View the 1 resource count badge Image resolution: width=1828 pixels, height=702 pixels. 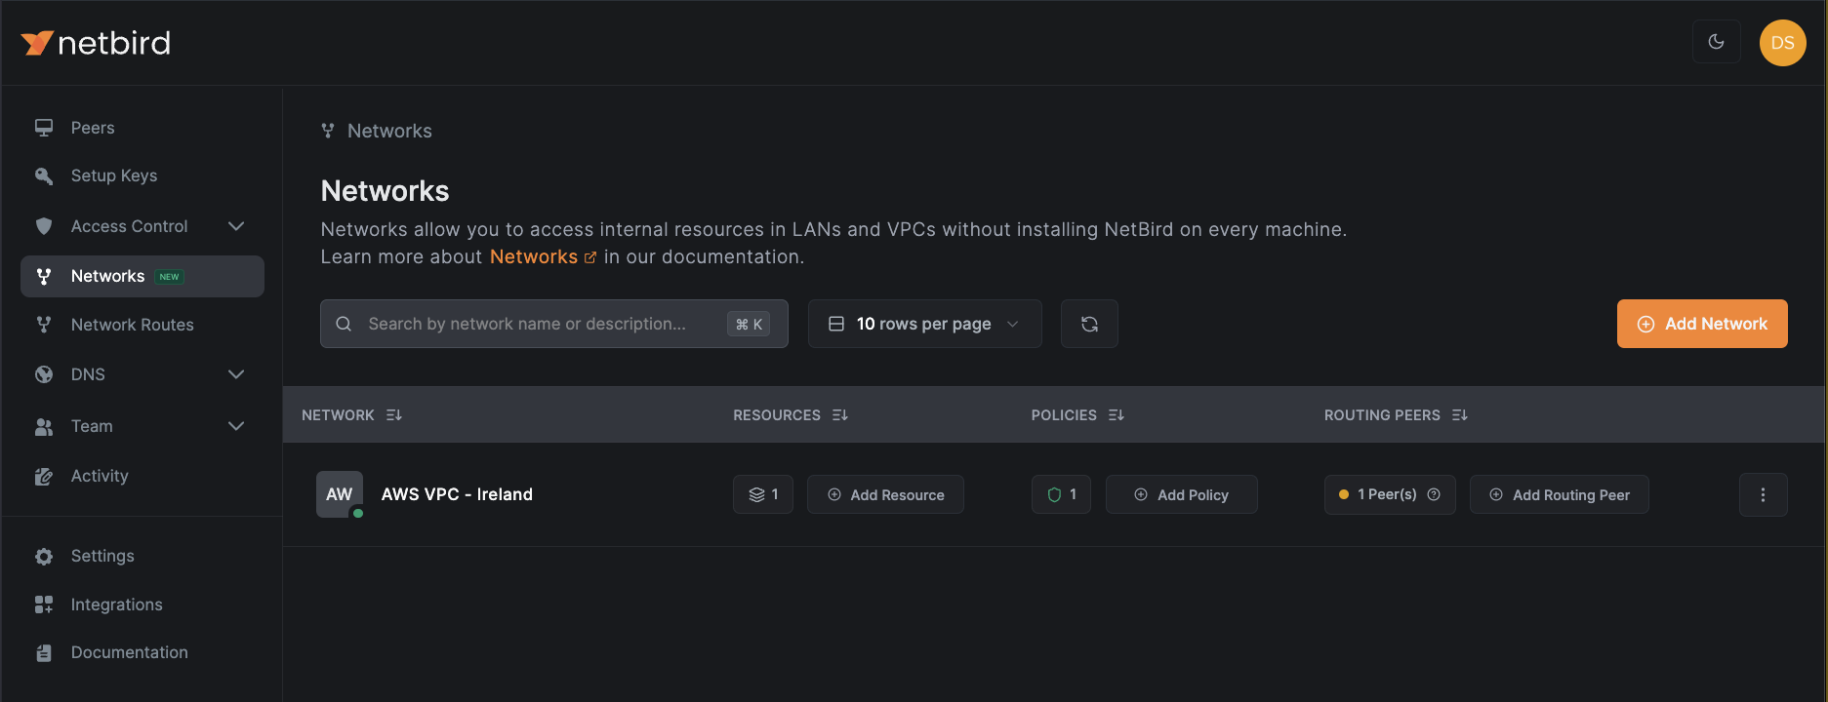tap(763, 495)
